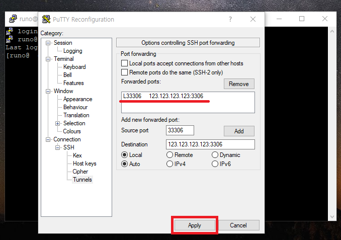Select the Auto protocol radio button
This screenshot has width=341, height=240.
click(x=124, y=164)
